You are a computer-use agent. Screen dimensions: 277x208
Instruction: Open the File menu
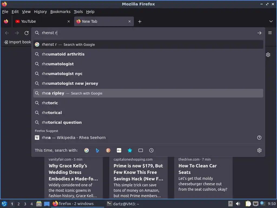pos(5,12)
